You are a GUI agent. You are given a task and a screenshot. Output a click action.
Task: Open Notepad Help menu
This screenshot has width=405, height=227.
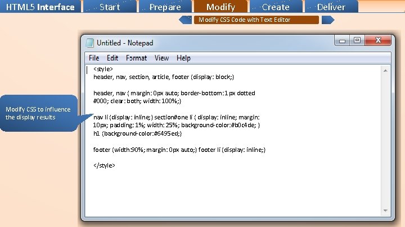click(x=183, y=58)
